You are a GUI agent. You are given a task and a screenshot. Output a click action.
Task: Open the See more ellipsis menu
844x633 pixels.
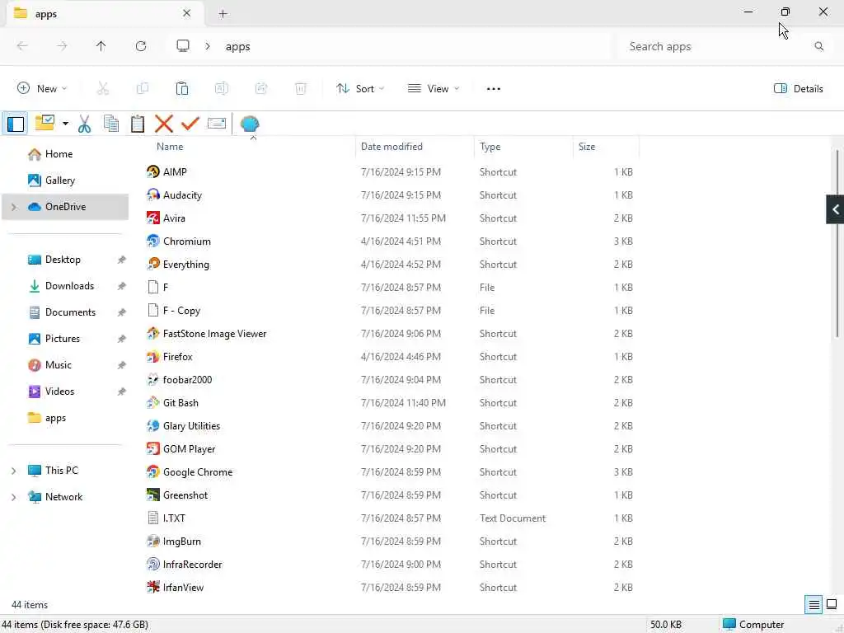(x=493, y=89)
